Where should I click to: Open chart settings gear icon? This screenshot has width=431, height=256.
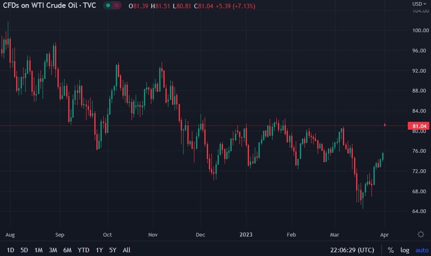coord(420,234)
